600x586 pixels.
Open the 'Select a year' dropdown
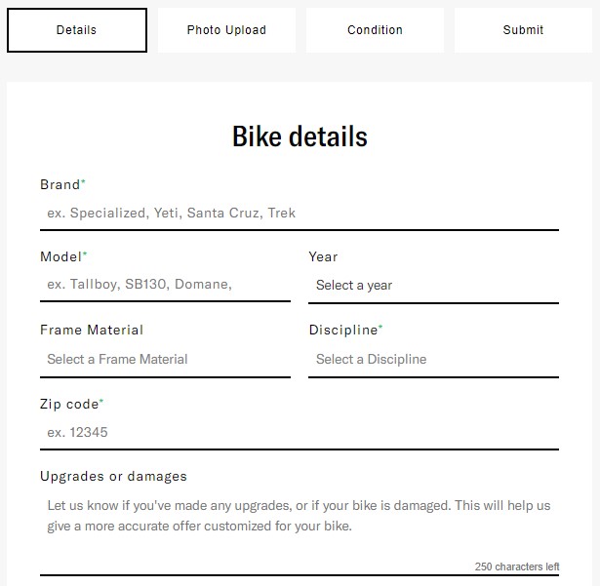433,286
